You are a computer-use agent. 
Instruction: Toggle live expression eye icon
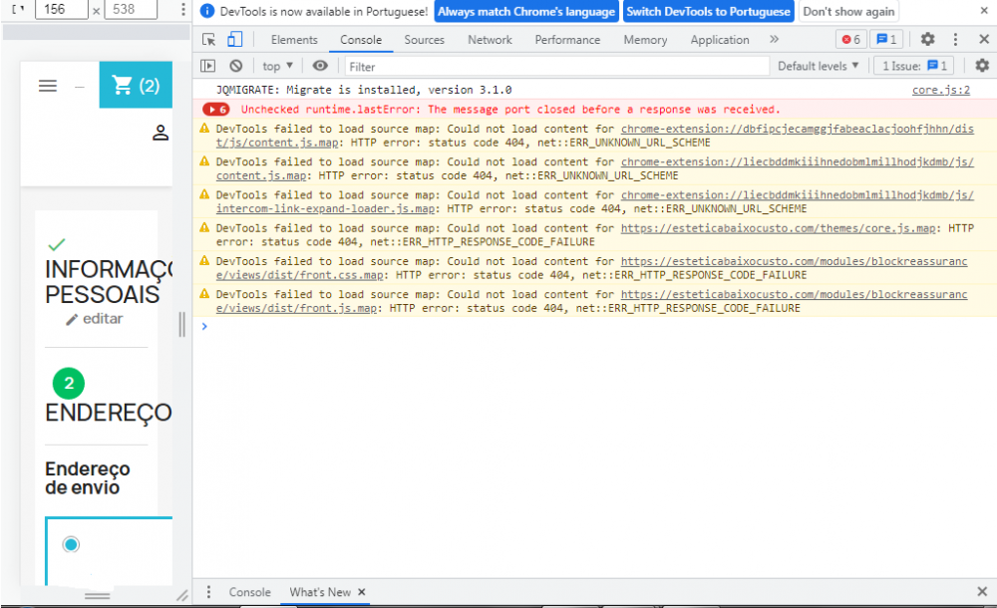(x=320, y=66)
